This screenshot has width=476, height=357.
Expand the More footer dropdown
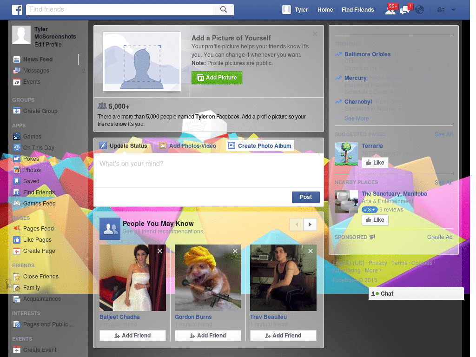click(x=373, y=271)
